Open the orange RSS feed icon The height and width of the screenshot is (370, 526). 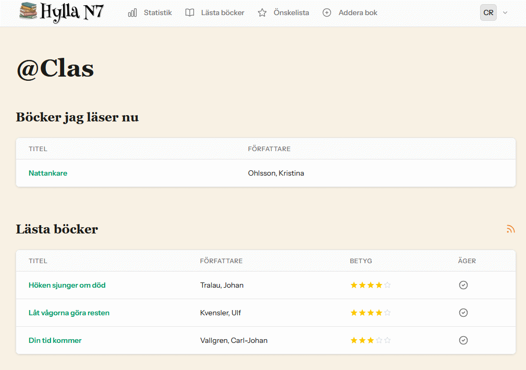(x=510, y=229)
